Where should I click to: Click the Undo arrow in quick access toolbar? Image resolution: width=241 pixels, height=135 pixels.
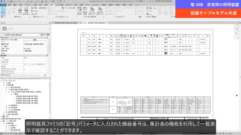pos(18,1)
